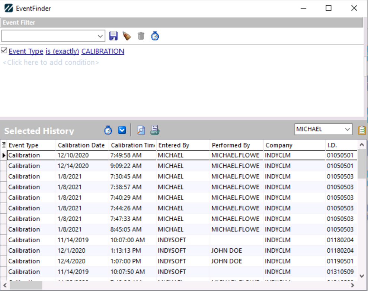Click the CALIBRATION value link
368x291 pixels.
pos(103,51)
